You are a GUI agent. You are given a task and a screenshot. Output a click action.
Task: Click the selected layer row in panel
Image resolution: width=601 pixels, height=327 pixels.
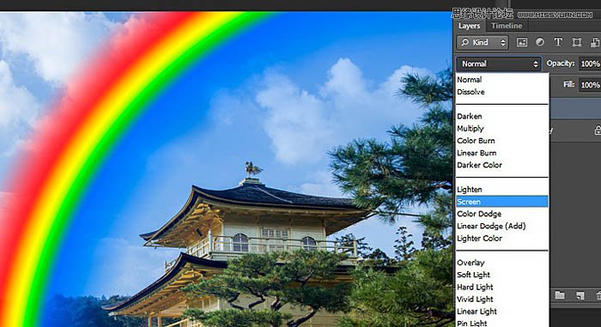(x=575, y=108)
